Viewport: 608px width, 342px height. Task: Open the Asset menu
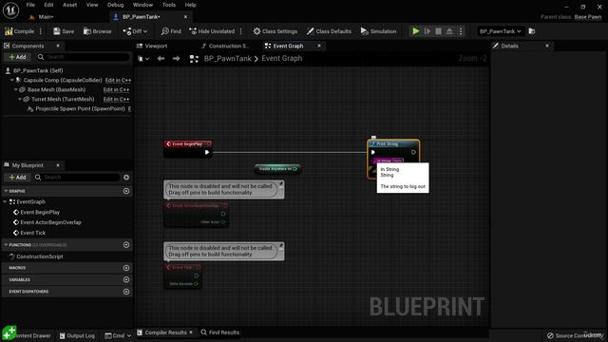[x=69, y=5]
